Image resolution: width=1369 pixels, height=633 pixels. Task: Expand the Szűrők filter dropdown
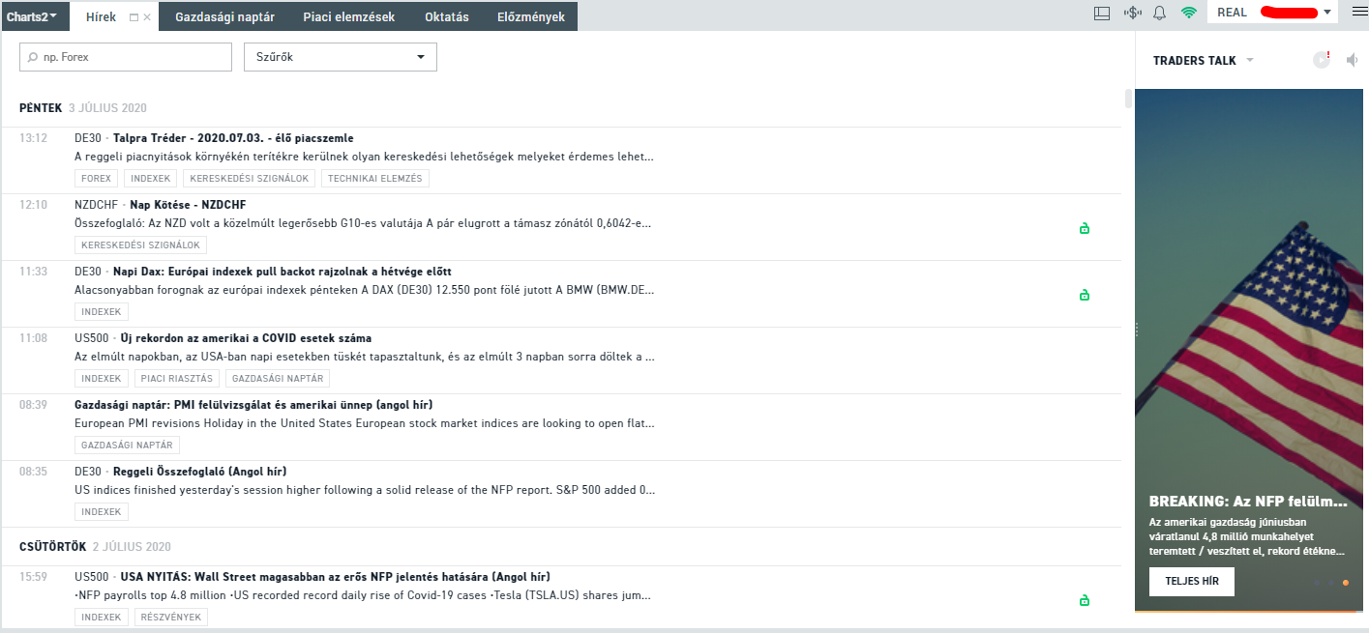point(340,57)
